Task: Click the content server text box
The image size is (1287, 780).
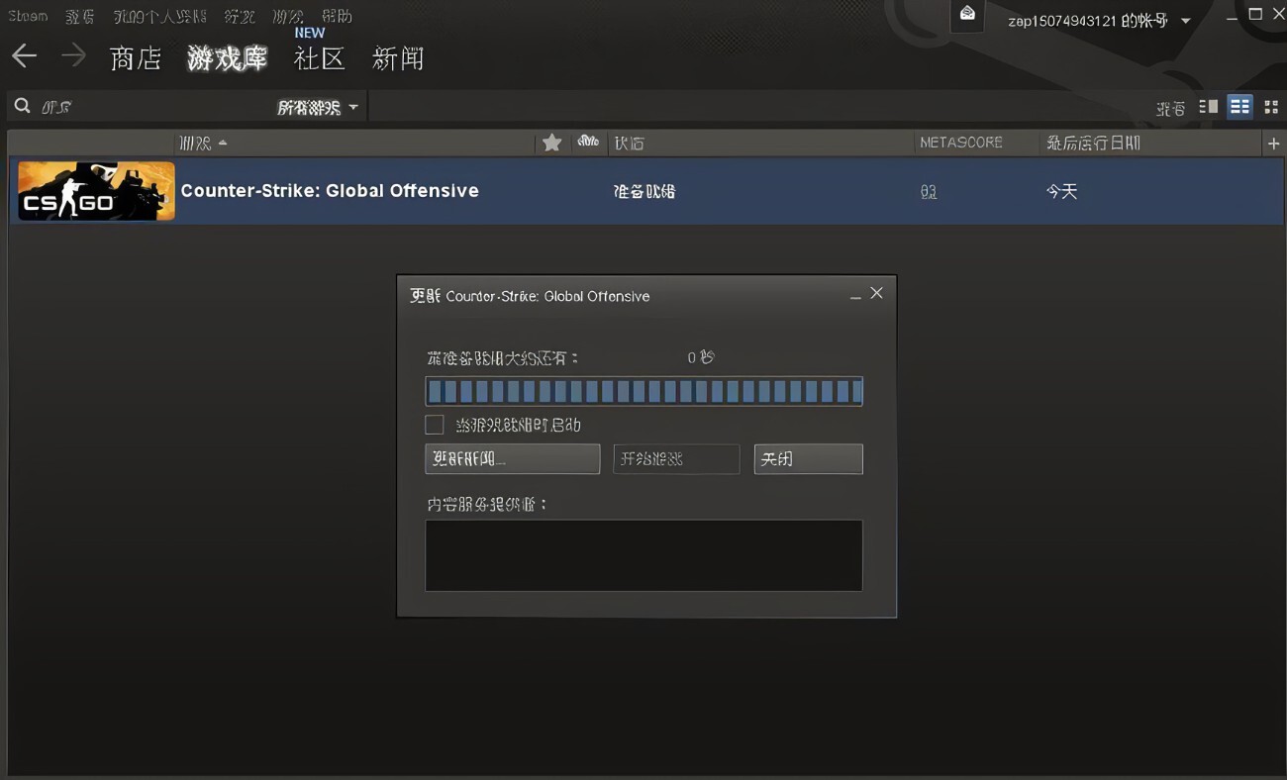Action: pos(643,555)
